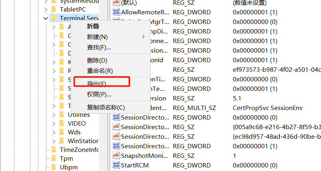Screen dimensions: 321x171
Task: Click the Ubpm folder icon
Action: (53, 167)
